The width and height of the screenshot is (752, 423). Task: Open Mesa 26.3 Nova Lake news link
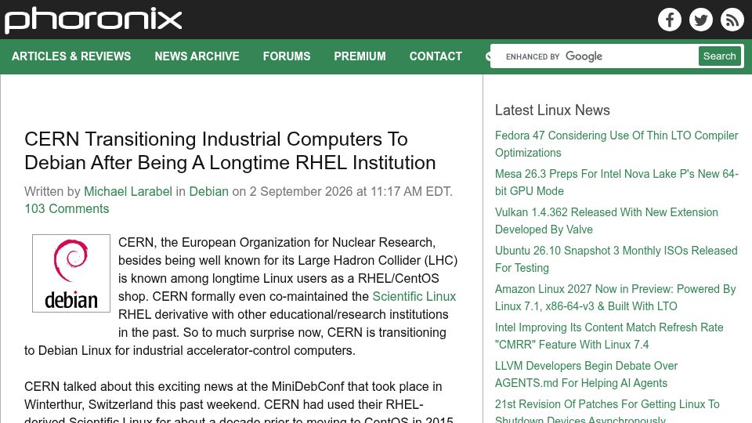point(616,183)
